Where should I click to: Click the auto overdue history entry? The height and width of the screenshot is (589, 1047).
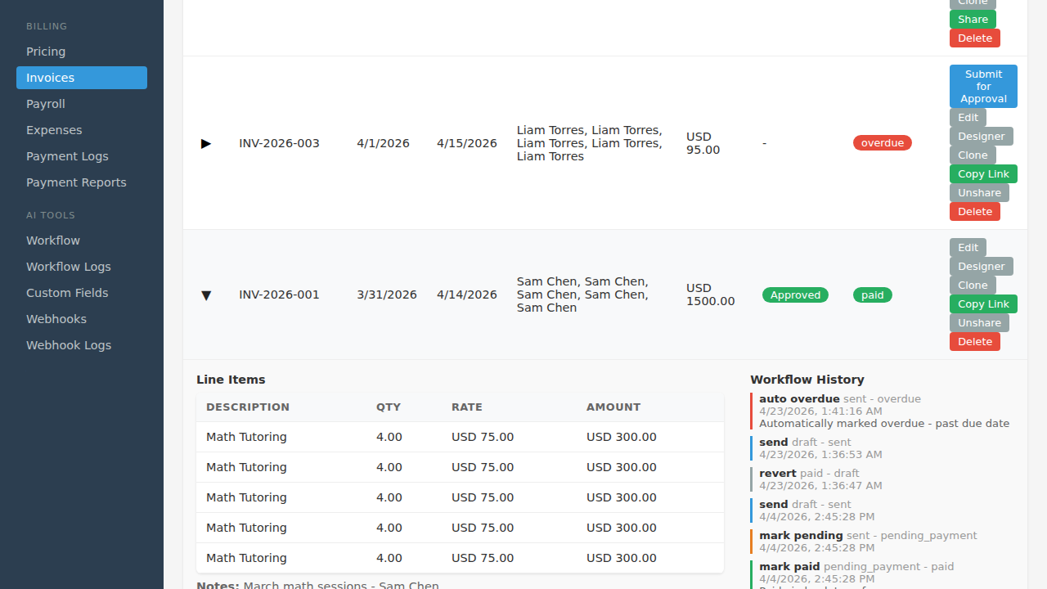(x=883, y=411)
